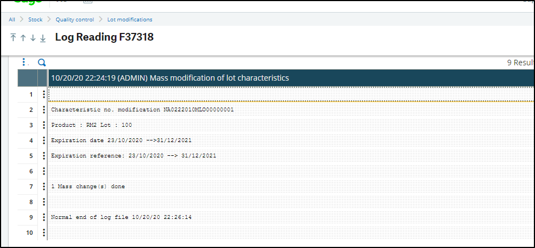Open the grid search magnifier
Viewport: 535px width, 248px height.
[41, 63]
